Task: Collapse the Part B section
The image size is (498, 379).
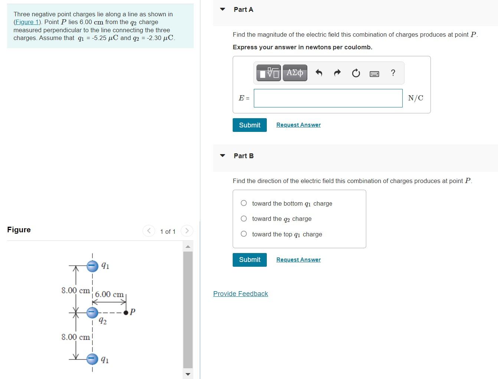Action: [x=222, y=156]
